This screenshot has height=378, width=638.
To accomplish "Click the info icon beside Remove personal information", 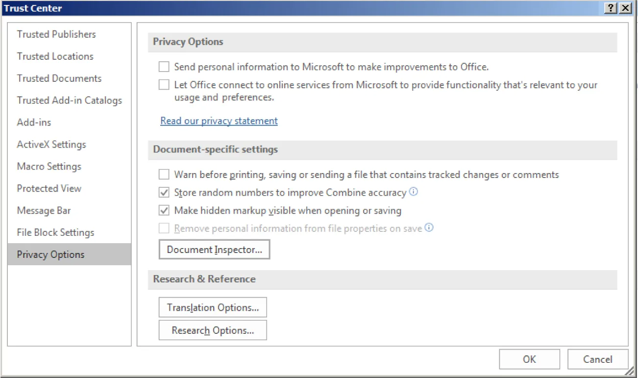I will pos(429,227).
